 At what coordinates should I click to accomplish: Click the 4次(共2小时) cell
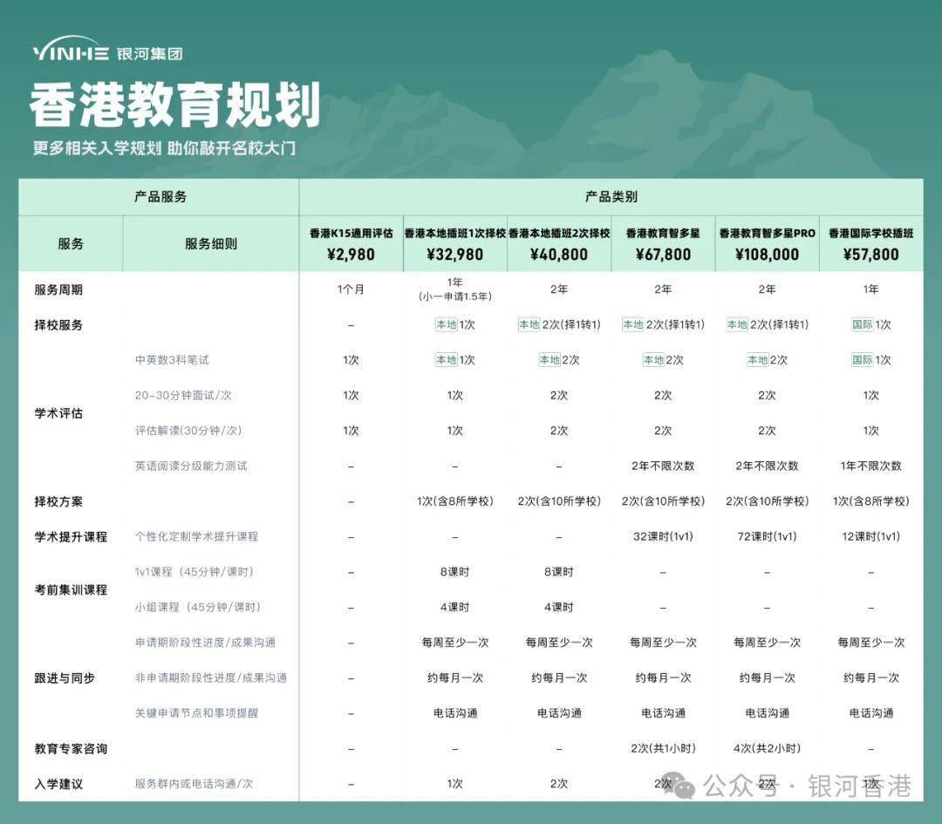pos(767,748)
